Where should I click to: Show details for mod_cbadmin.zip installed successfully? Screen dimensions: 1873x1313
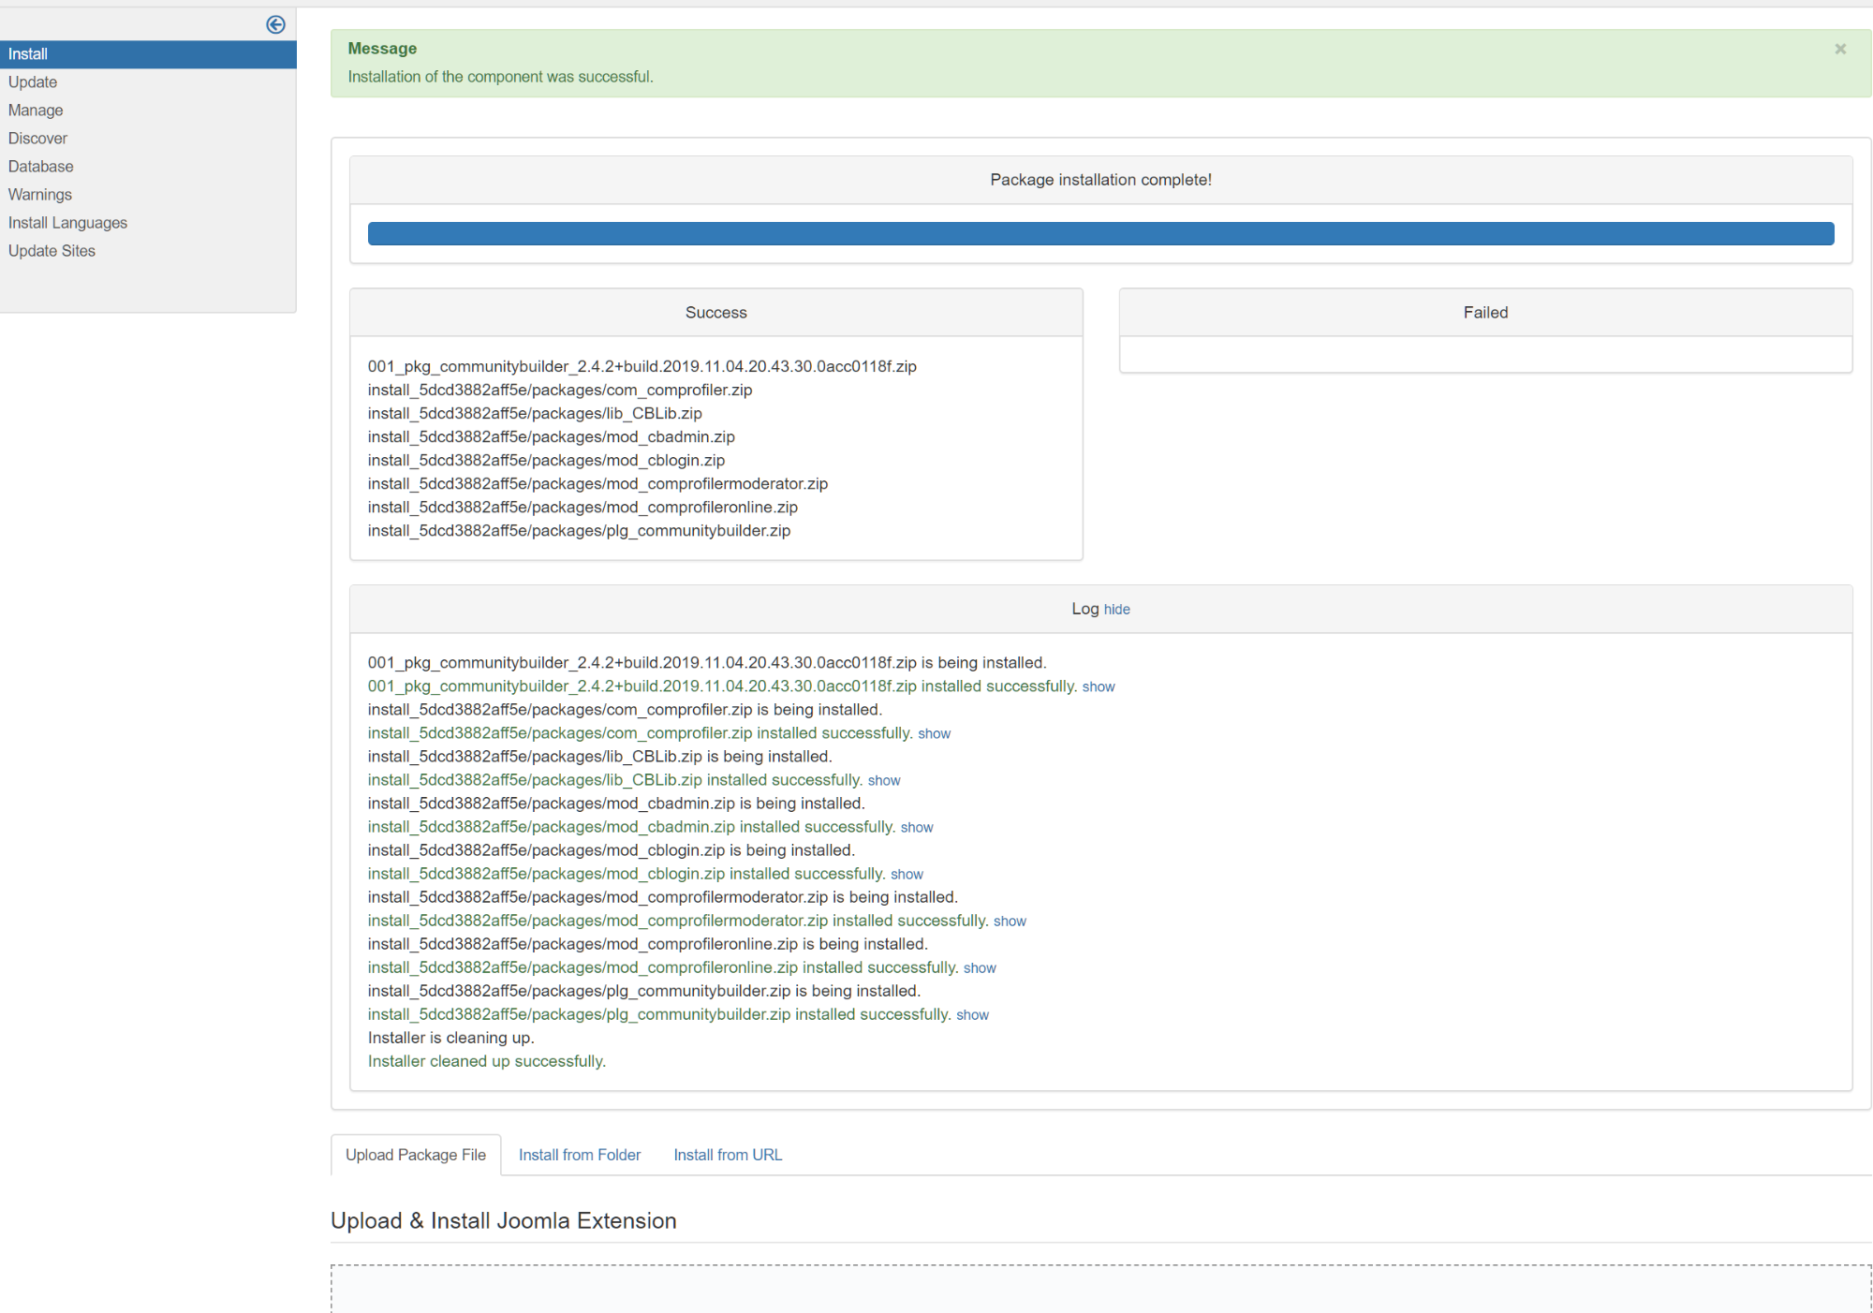[917, 828]
